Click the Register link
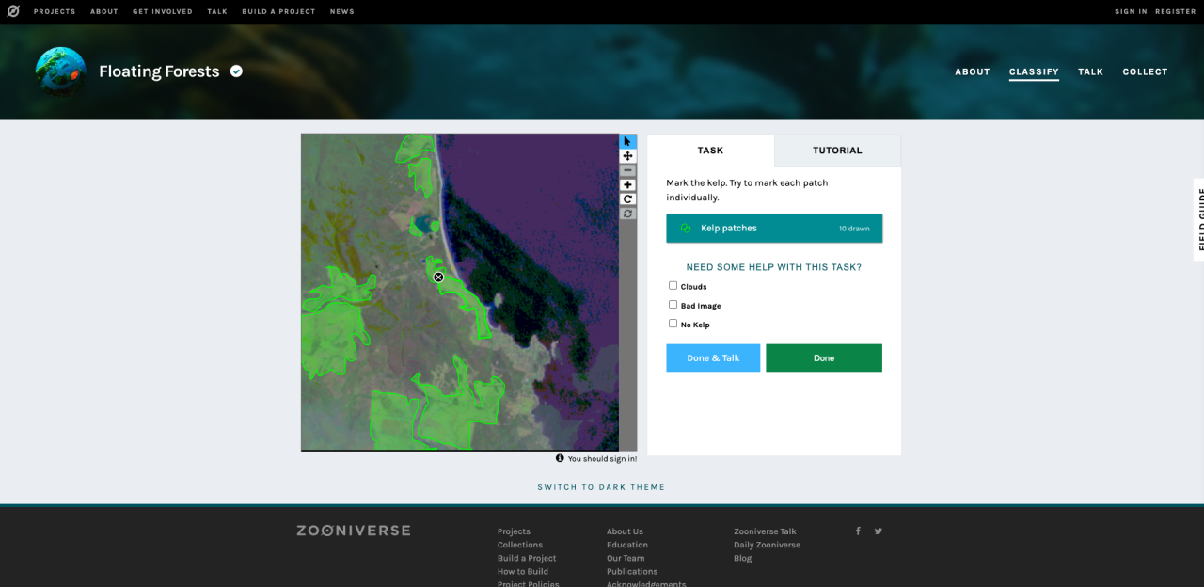This screenshot has width=1204, height=587. [x=1176, y=12]
